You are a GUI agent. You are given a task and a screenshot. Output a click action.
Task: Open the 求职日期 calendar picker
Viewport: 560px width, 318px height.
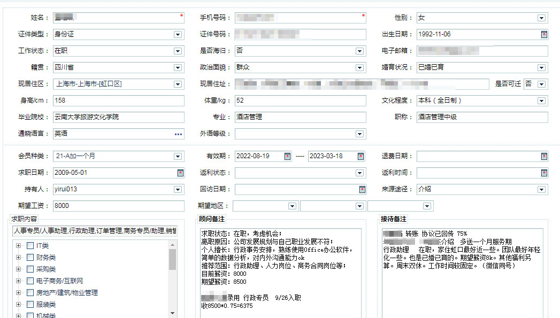180,173
